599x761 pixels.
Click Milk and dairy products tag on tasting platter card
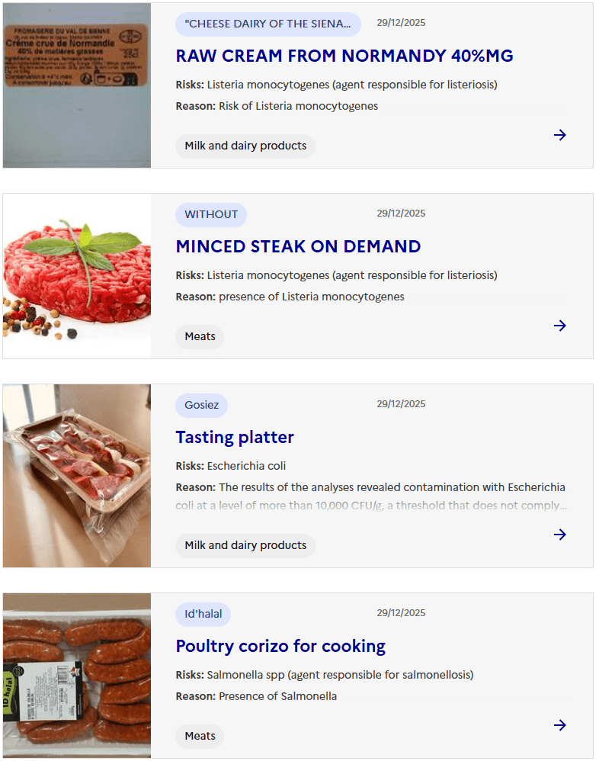(245, 545)
